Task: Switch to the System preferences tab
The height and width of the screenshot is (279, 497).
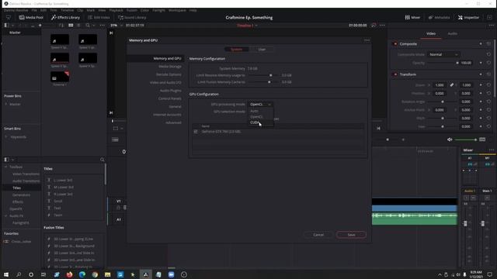Action: (236, 50)
